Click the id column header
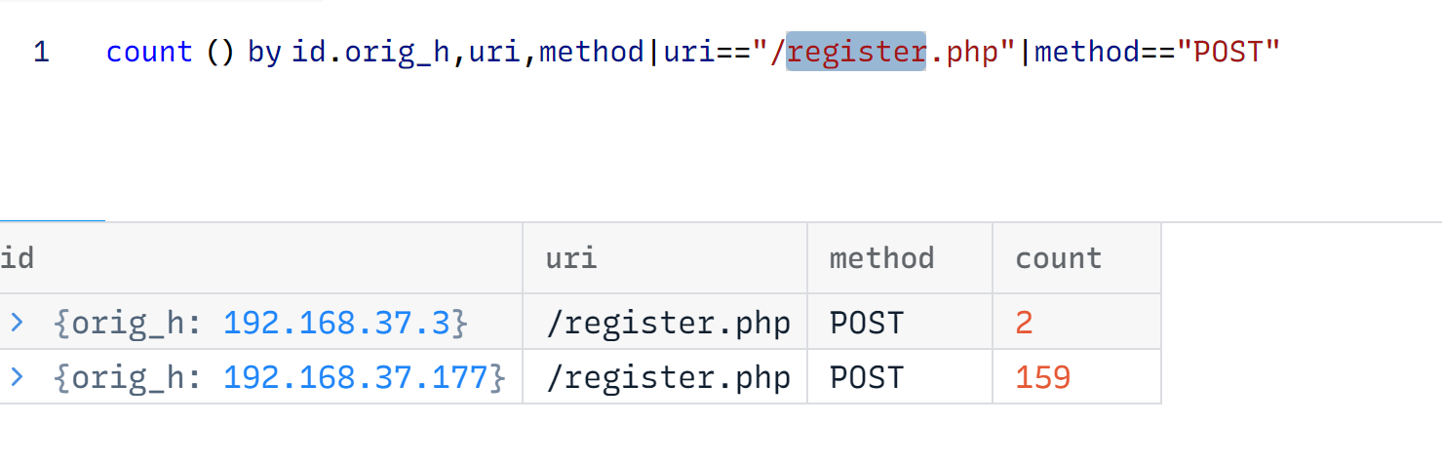 [x=18, y=258]
